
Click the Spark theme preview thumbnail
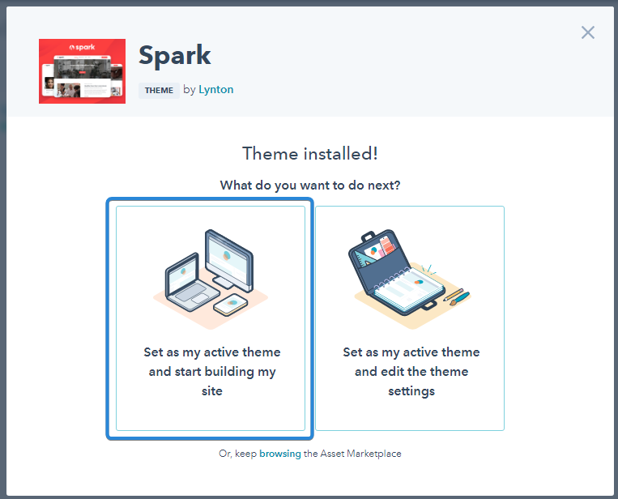(x=82, y=71)
